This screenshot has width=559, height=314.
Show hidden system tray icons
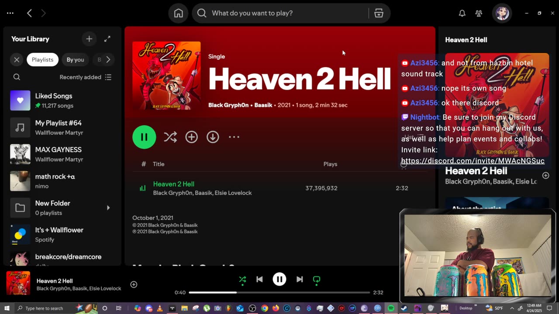[512, 308]
